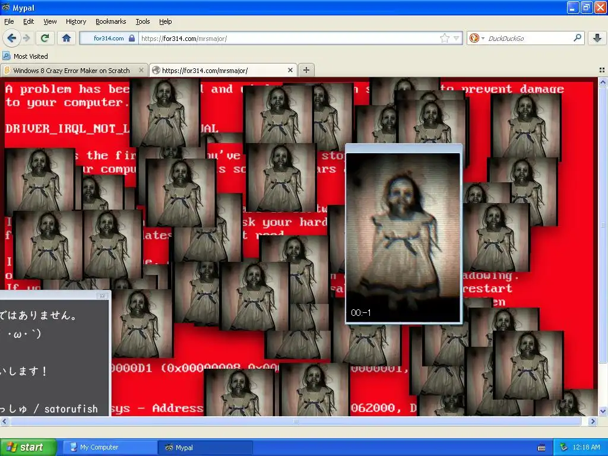This screenshot has height=456, width=608.
Task: Click the 00:-1 timer text
Action: [x=360, y=312]
